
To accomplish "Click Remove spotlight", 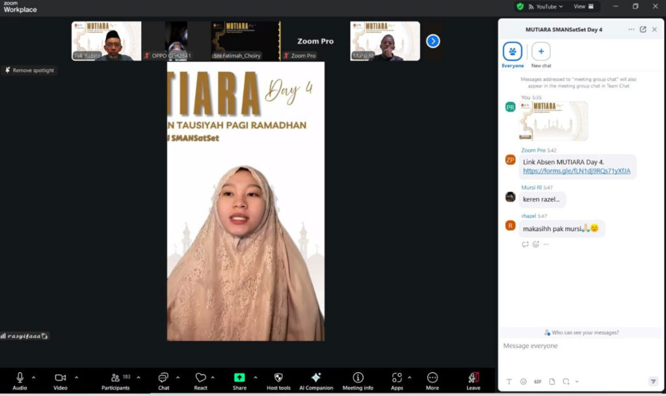I will (x=30, y=70).
